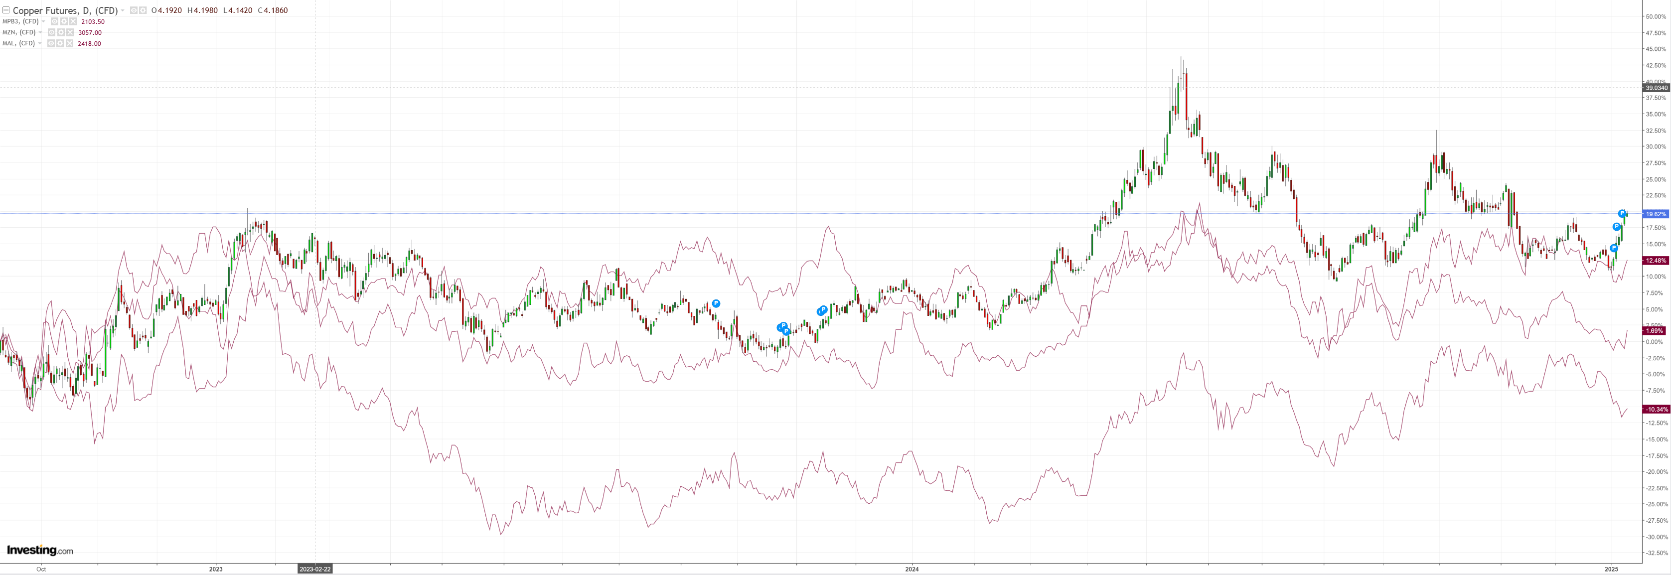The image size is (1671, 575).
Task: Open Copper Futures settings gear
Action: pyautogui.click(x=143, y=10)
